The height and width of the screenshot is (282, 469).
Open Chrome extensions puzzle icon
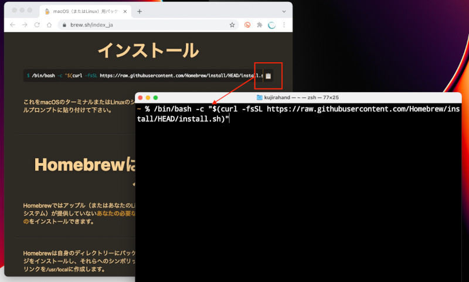coord(260,25)
